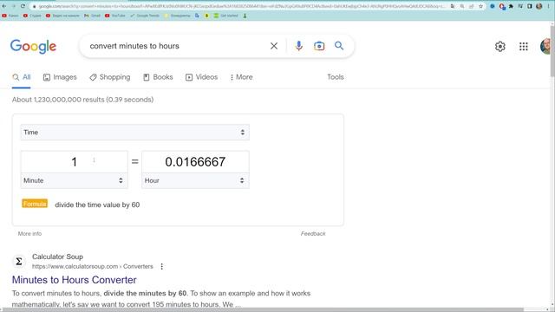
Task: Click the zoom magnifier icon in address bar
Action: [462, 6]
